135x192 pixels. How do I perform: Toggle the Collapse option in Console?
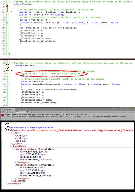[11, 112]
